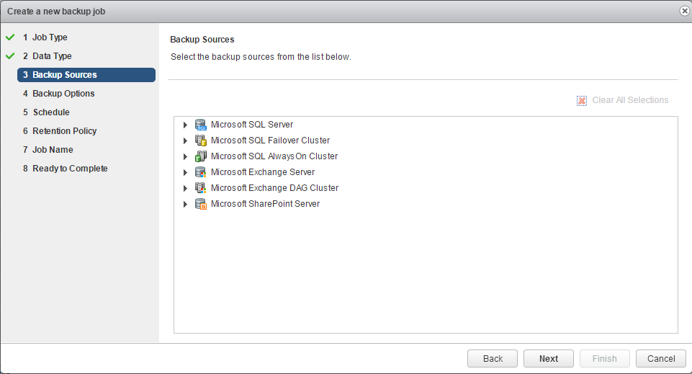Screen dimensions: 692x374
Task: Click the Next button
Action: coord(549,359)
